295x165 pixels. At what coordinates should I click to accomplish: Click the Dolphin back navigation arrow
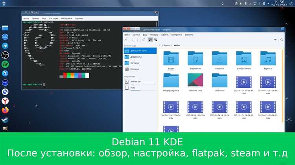pyautogui.click(x=133, y=40)
